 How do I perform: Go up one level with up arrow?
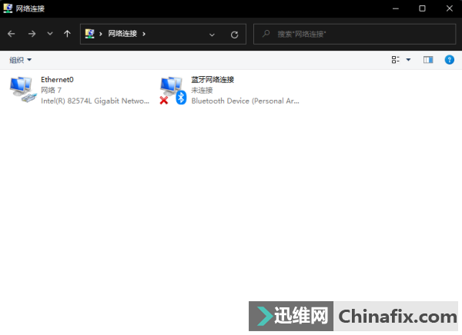(67, 34)
